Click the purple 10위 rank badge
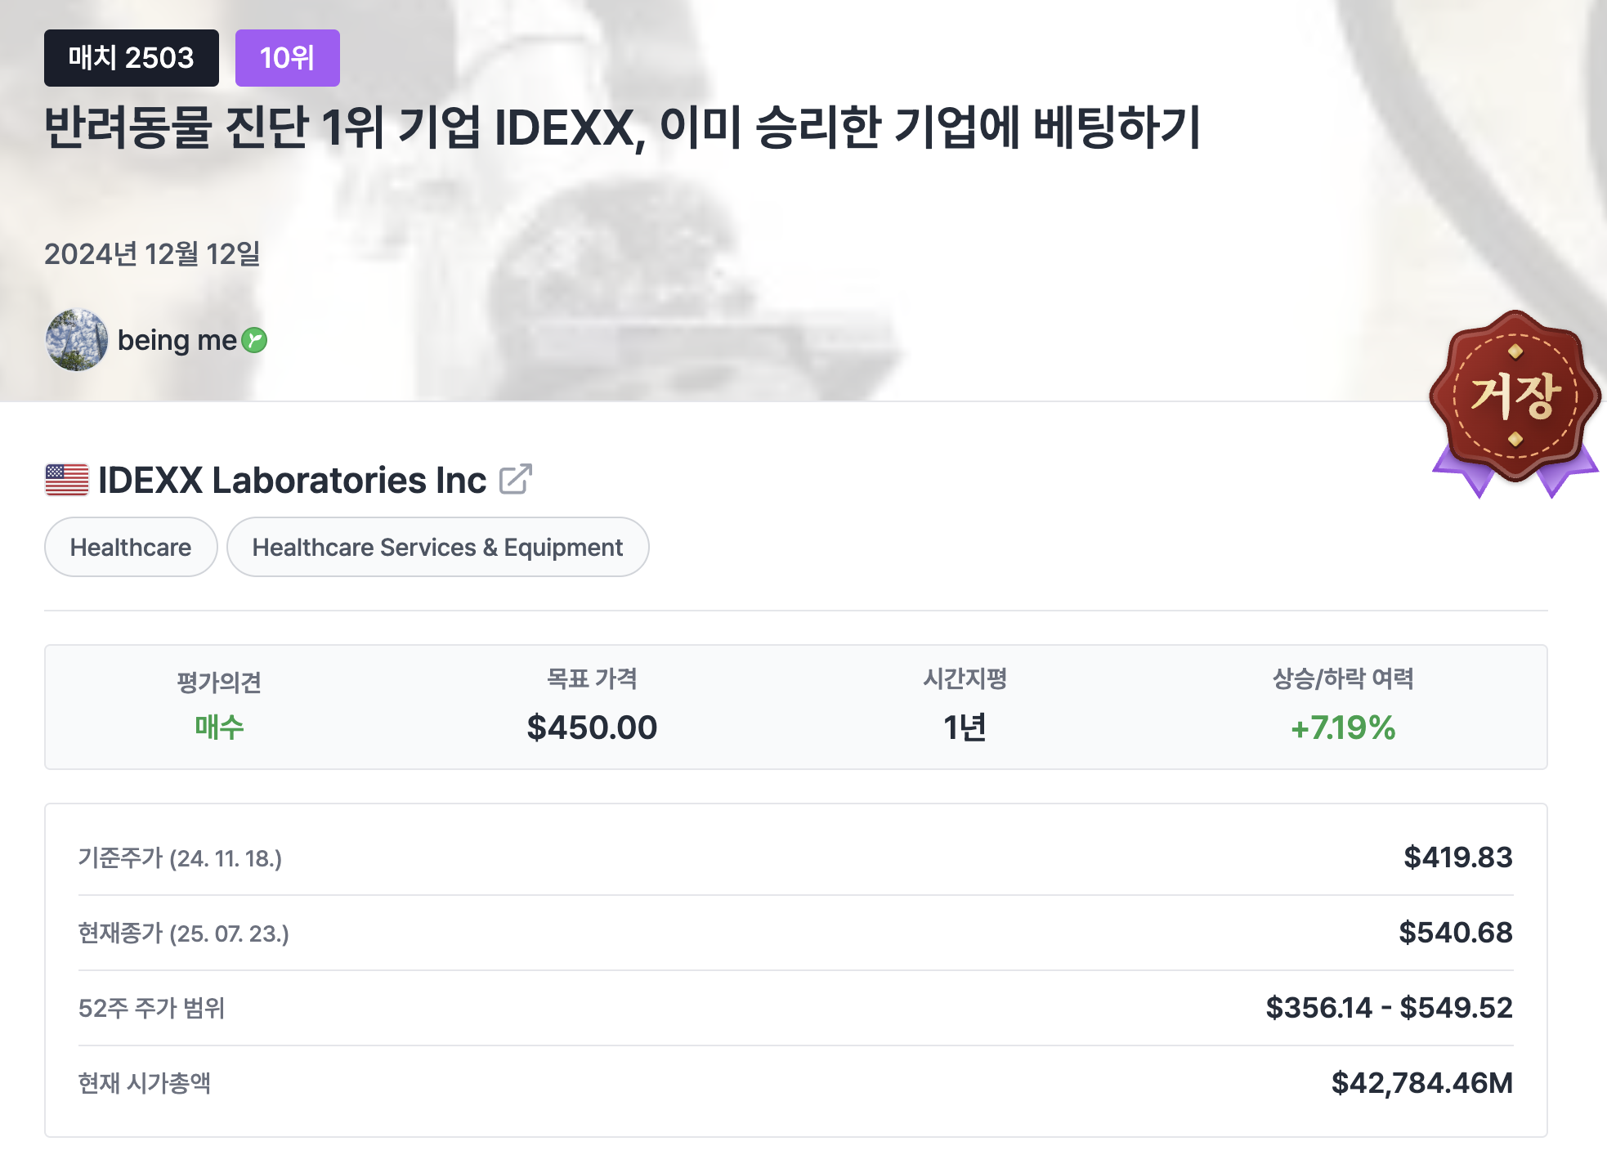Screen dimensions: 1607x1164 (287, 58)
